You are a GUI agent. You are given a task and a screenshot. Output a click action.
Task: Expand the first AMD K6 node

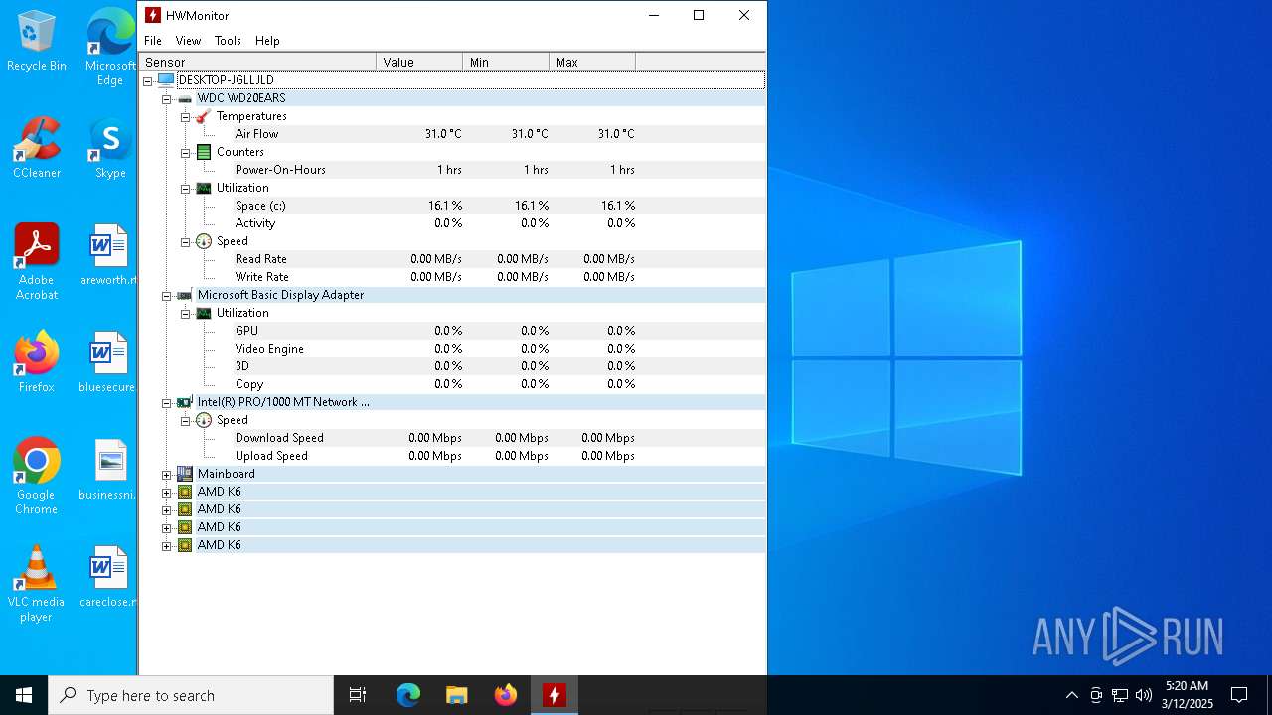click(x=167, y=493)
